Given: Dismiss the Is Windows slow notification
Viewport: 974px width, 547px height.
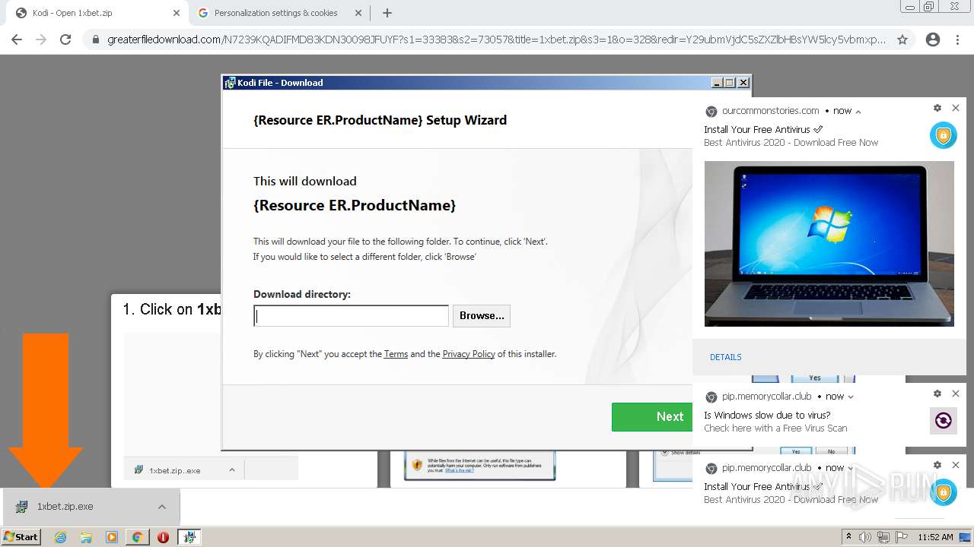Looking at the screenshot, I should [x=956, y=394].
